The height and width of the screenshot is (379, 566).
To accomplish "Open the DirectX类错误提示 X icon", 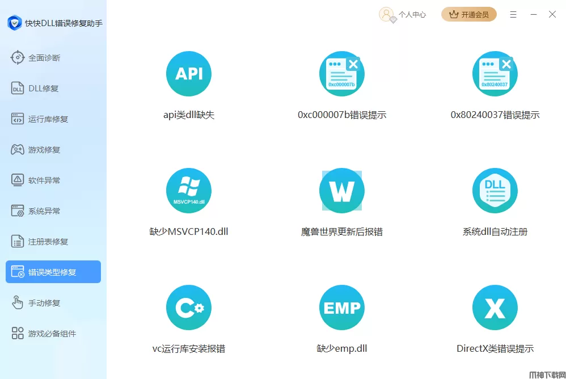I will tap(495, 308).
